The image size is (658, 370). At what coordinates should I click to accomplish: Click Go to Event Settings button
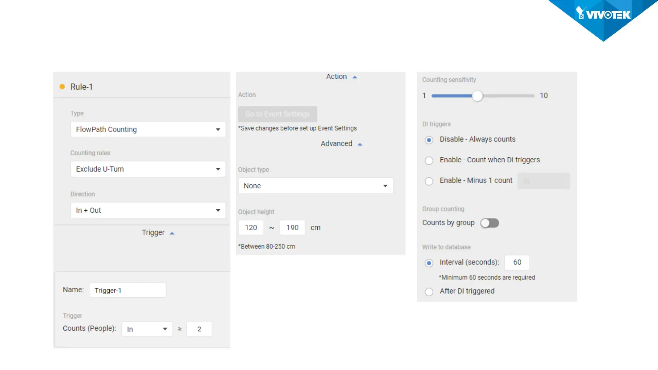[x=277, y=114]
